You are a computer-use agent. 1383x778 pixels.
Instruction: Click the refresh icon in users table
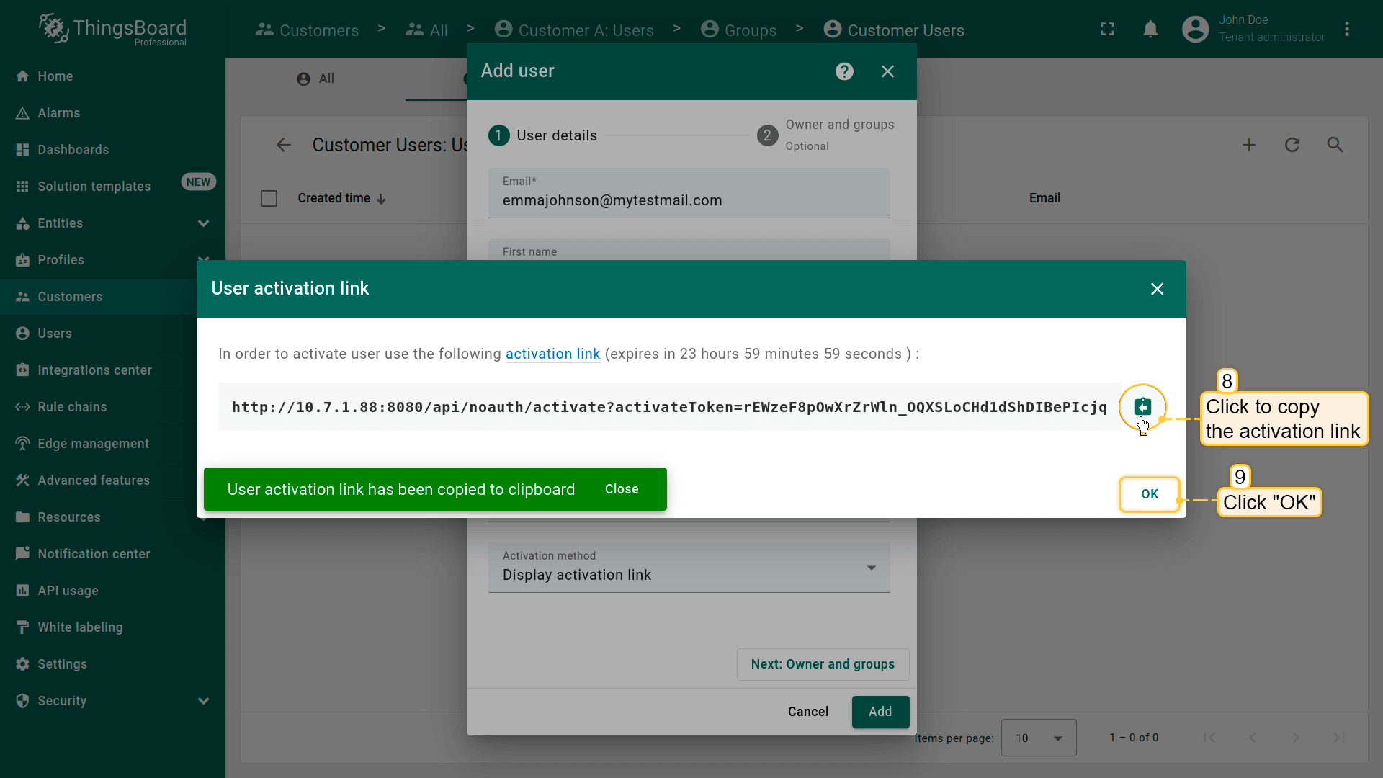1292,145
